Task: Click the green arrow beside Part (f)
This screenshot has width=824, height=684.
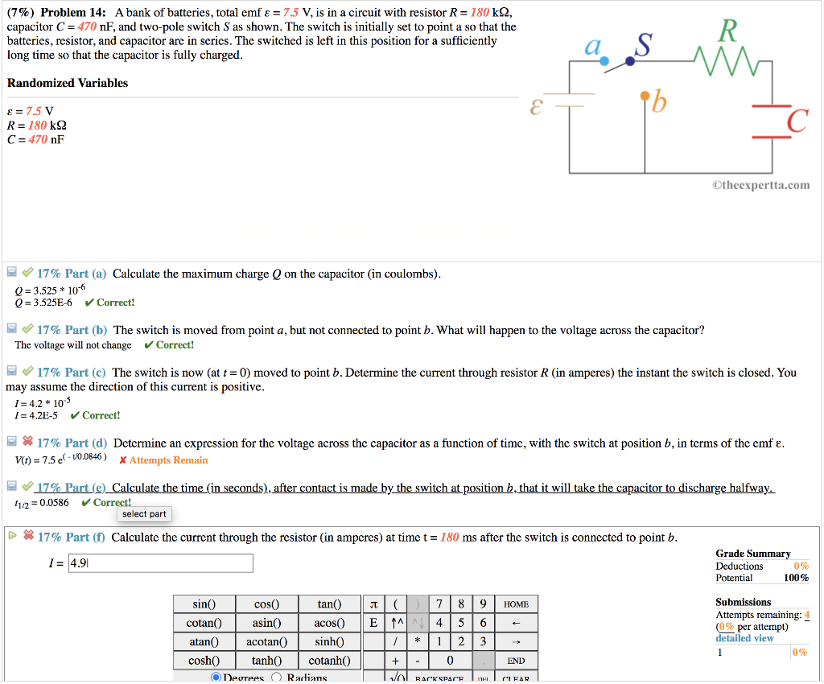Action: point(11,535)
